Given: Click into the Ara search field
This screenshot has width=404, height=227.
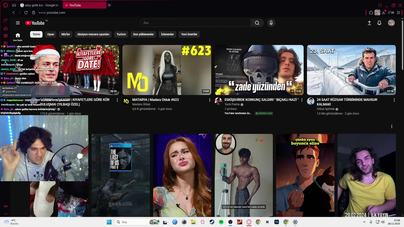Looking at the screenshot, I should [x=195, y=23].
